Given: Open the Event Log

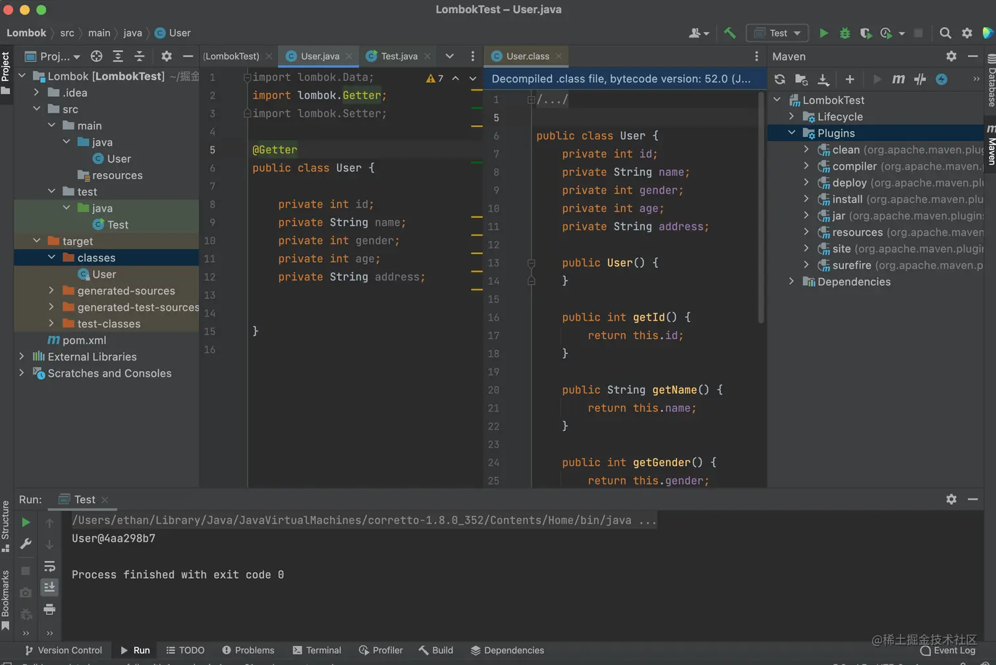Looking at the screenshot, I should tap(947, 651).
